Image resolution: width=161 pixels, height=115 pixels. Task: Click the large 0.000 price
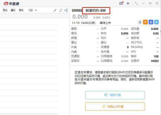80,17
